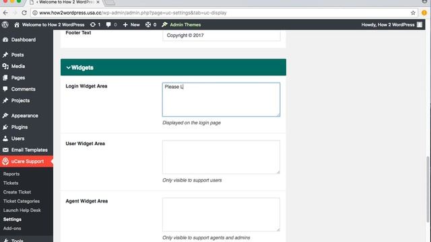
Task: Open the Dashboard menu item
Action: [24, 40]
